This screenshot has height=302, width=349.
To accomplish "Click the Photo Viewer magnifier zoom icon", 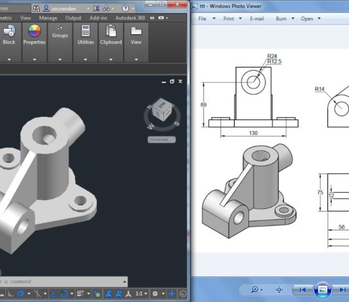I will tap(255, 290).
